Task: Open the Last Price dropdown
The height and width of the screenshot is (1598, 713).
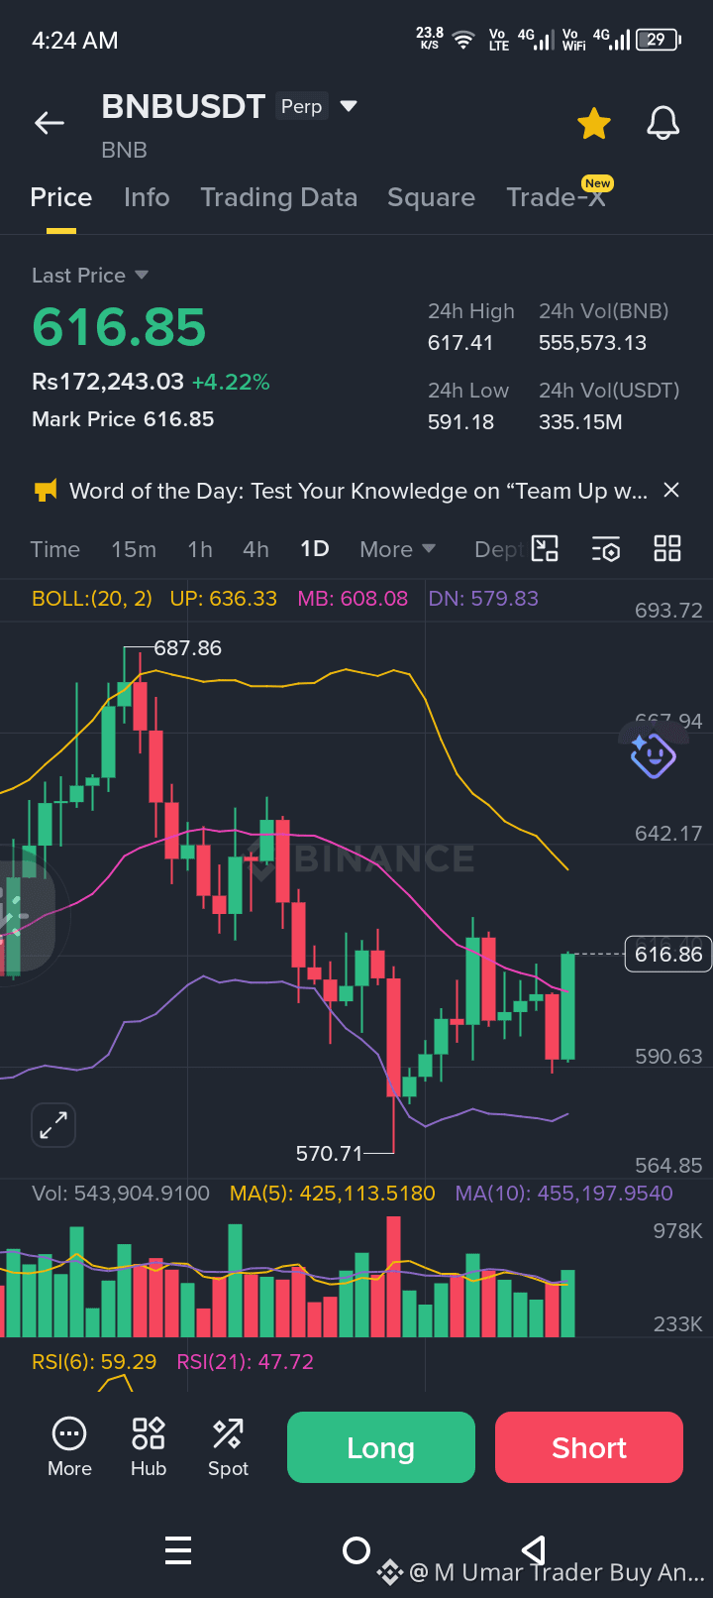Action: 90,276
